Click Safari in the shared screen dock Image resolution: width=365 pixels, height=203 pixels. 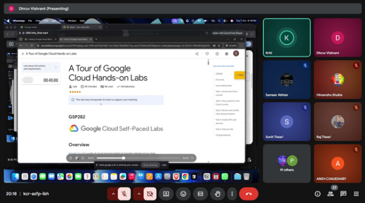34,177
